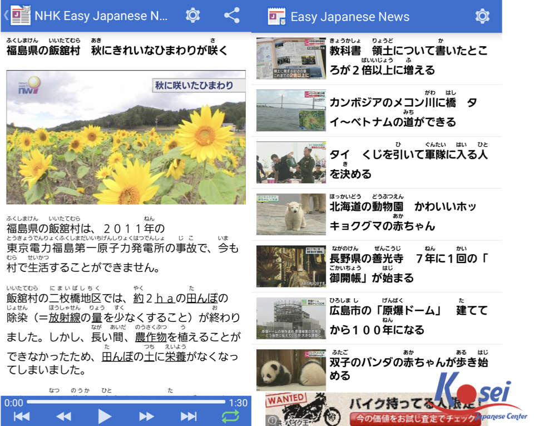Viewport: 534px width, 426px height.
Task: Tap the Easy Japanese News app logo
Action: (276, 16)
